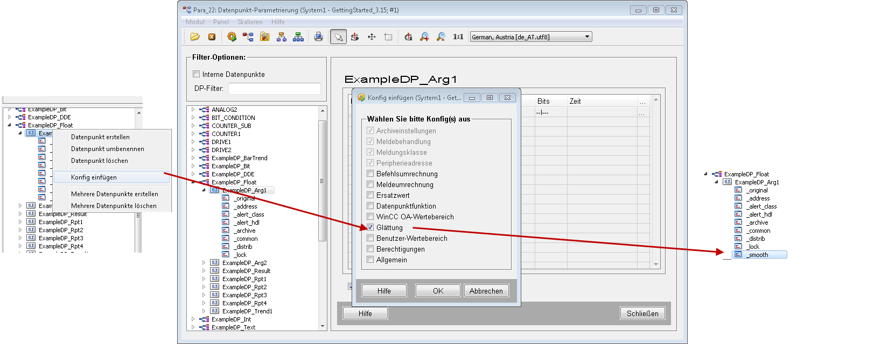The height and width of the screenshot is (344, 888).
Task: Reset zoom with the 1:1 icon
Action: coord(458,37)
